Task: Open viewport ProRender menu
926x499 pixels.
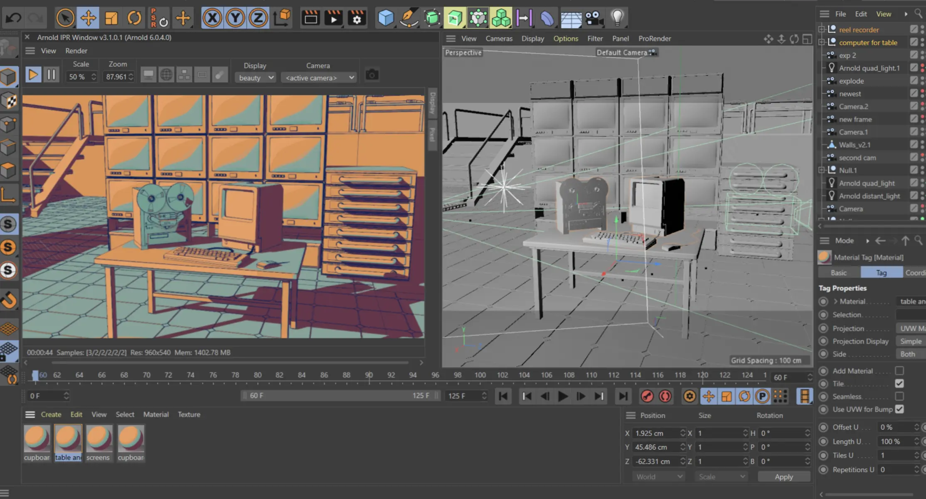Action: click(x=654, y=39)
